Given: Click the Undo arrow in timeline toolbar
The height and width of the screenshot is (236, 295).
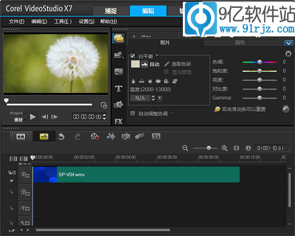Looking at the screenshot, I should (61, 136).
